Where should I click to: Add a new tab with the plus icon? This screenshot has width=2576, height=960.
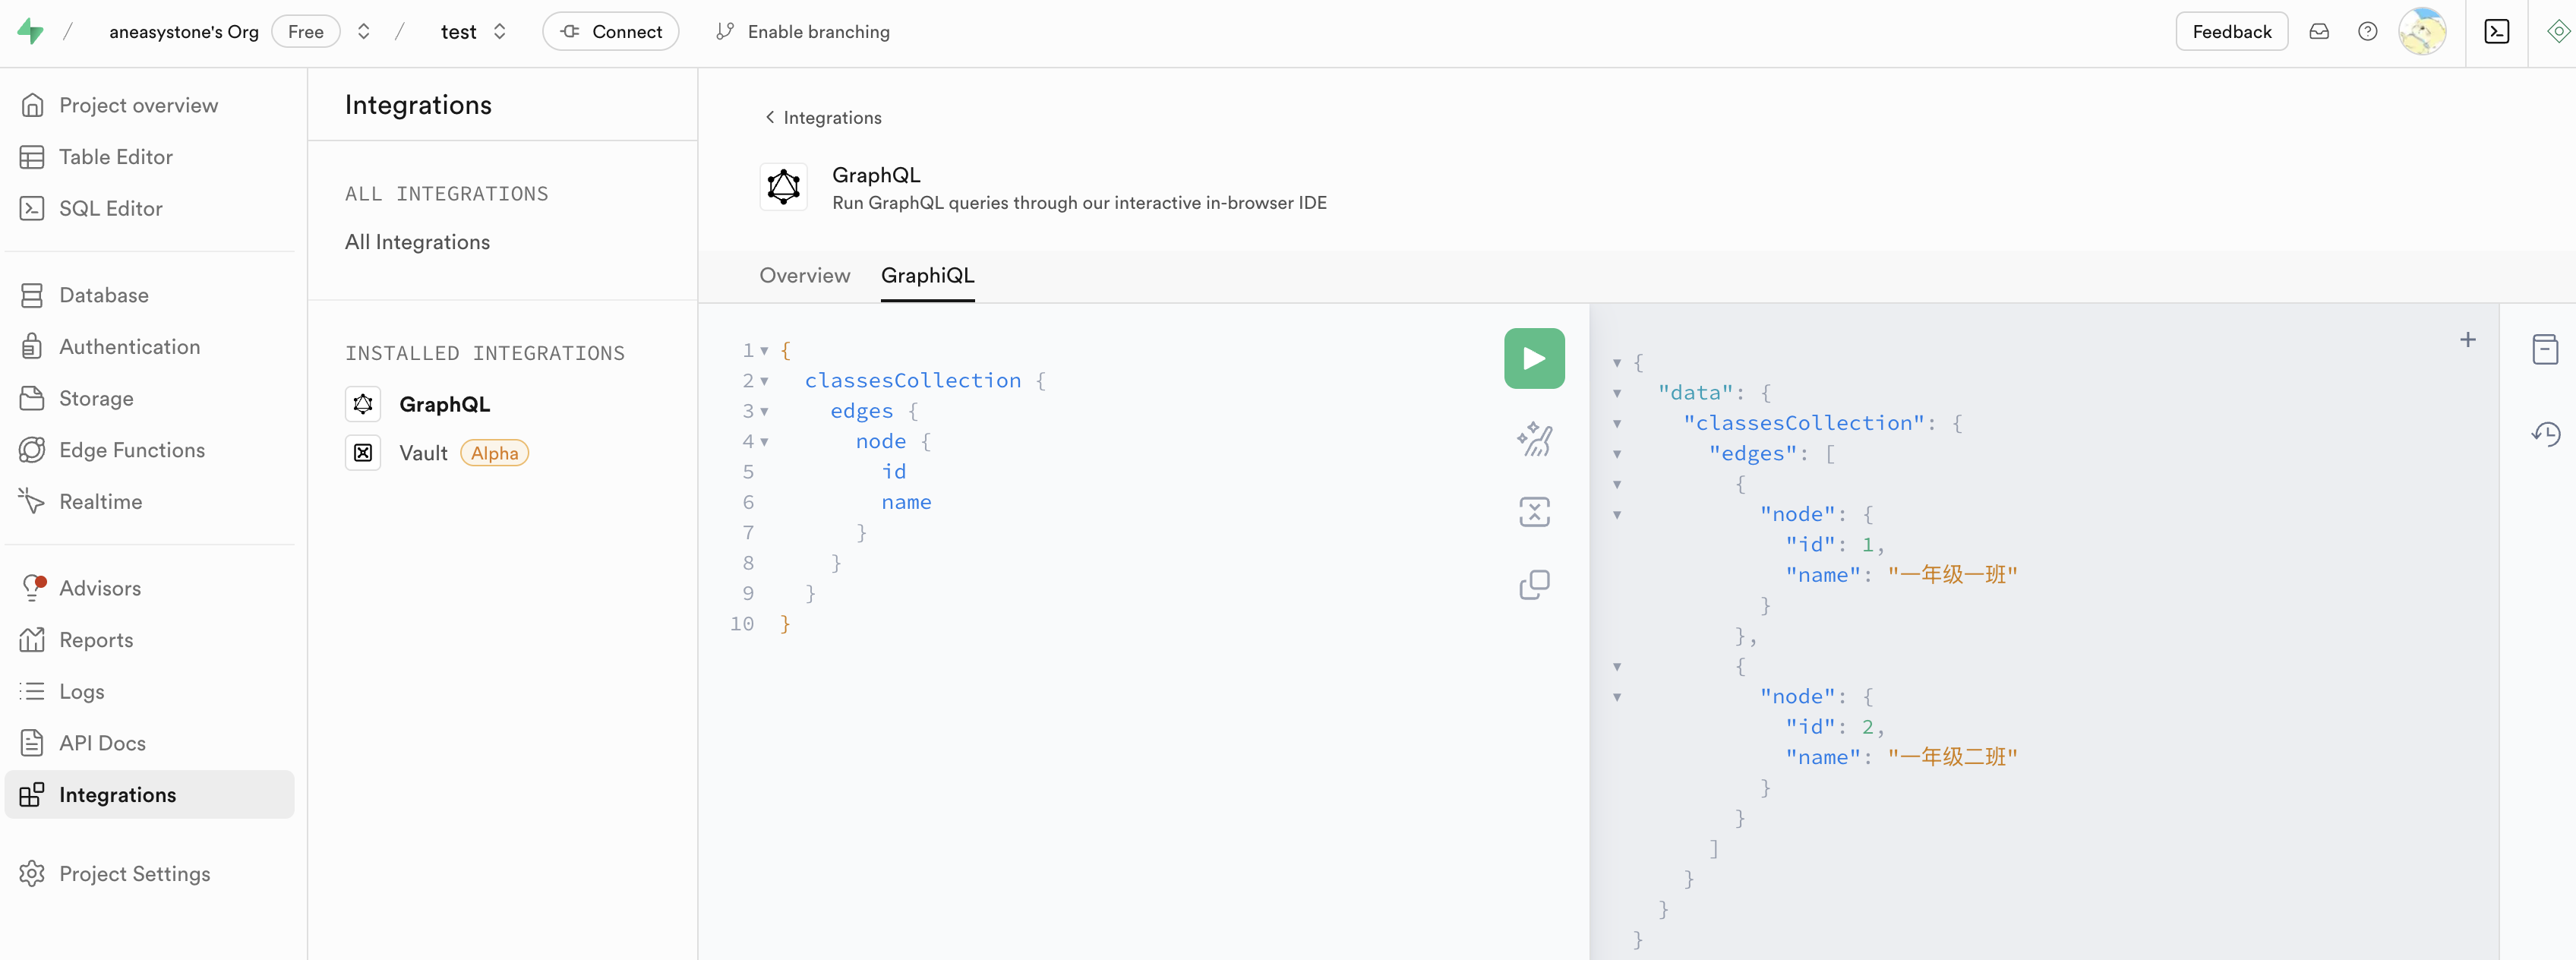coord(2467,340)
